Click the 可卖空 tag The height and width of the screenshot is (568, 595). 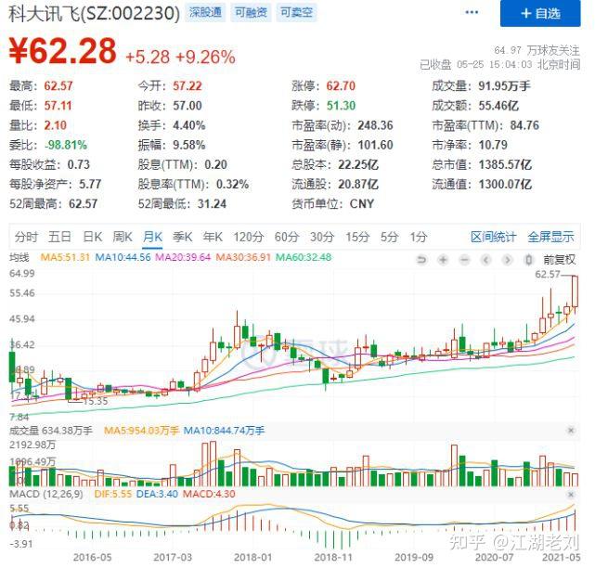pos(296,12)
